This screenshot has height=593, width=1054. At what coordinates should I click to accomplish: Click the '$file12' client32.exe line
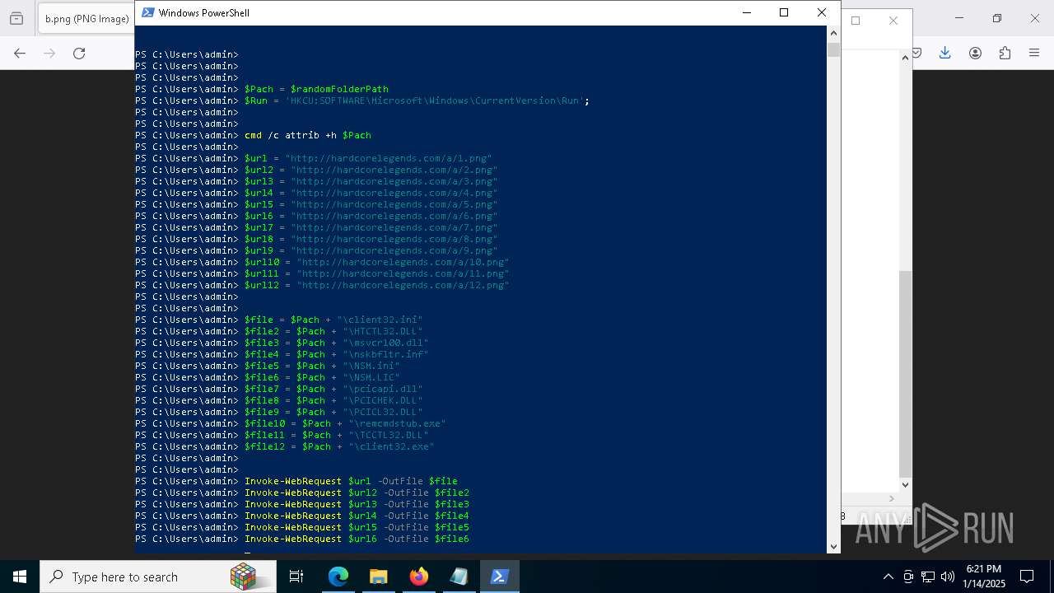[339, 446]
